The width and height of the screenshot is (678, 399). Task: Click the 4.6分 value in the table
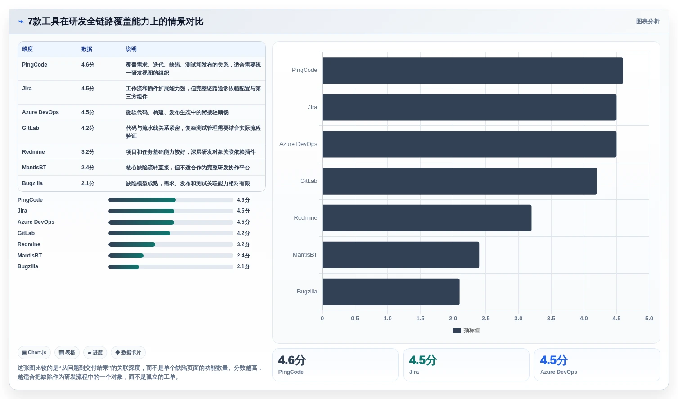tap(88, 65)
